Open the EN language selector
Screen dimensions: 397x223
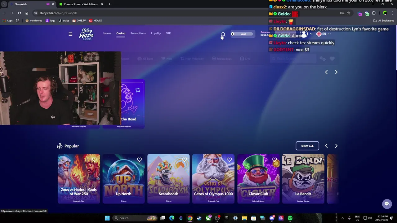[323, 34]
